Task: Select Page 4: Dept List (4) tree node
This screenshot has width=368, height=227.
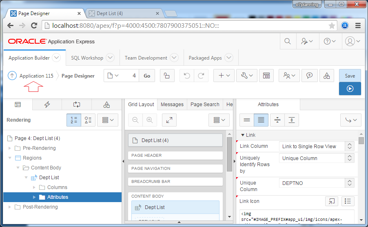Action: (x=37, y=138)
